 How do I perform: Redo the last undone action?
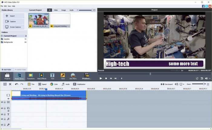pos(22,84)
